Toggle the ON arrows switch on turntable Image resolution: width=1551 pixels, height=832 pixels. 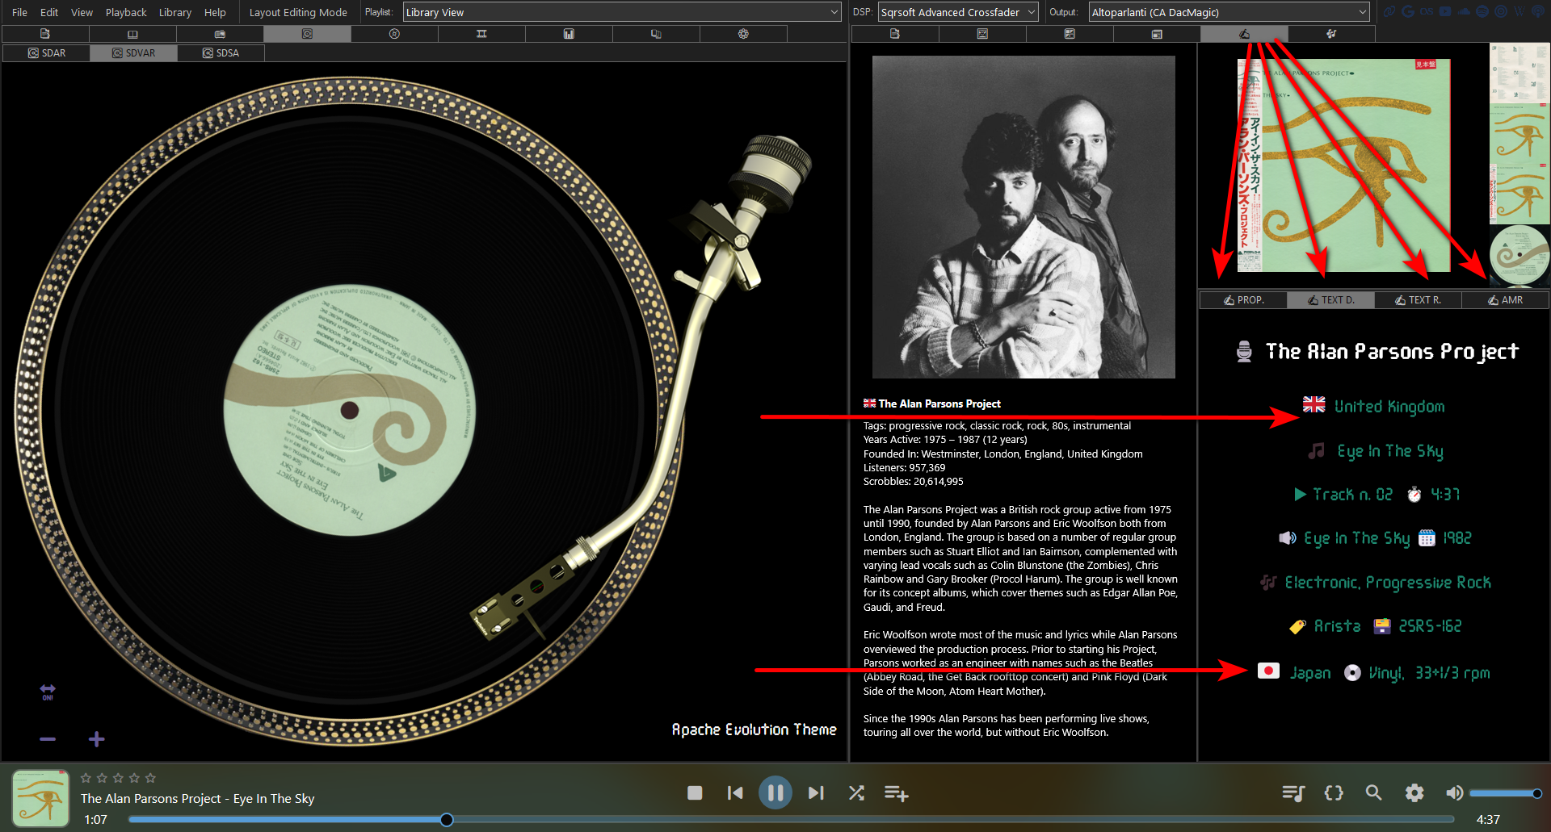[48, 692]
